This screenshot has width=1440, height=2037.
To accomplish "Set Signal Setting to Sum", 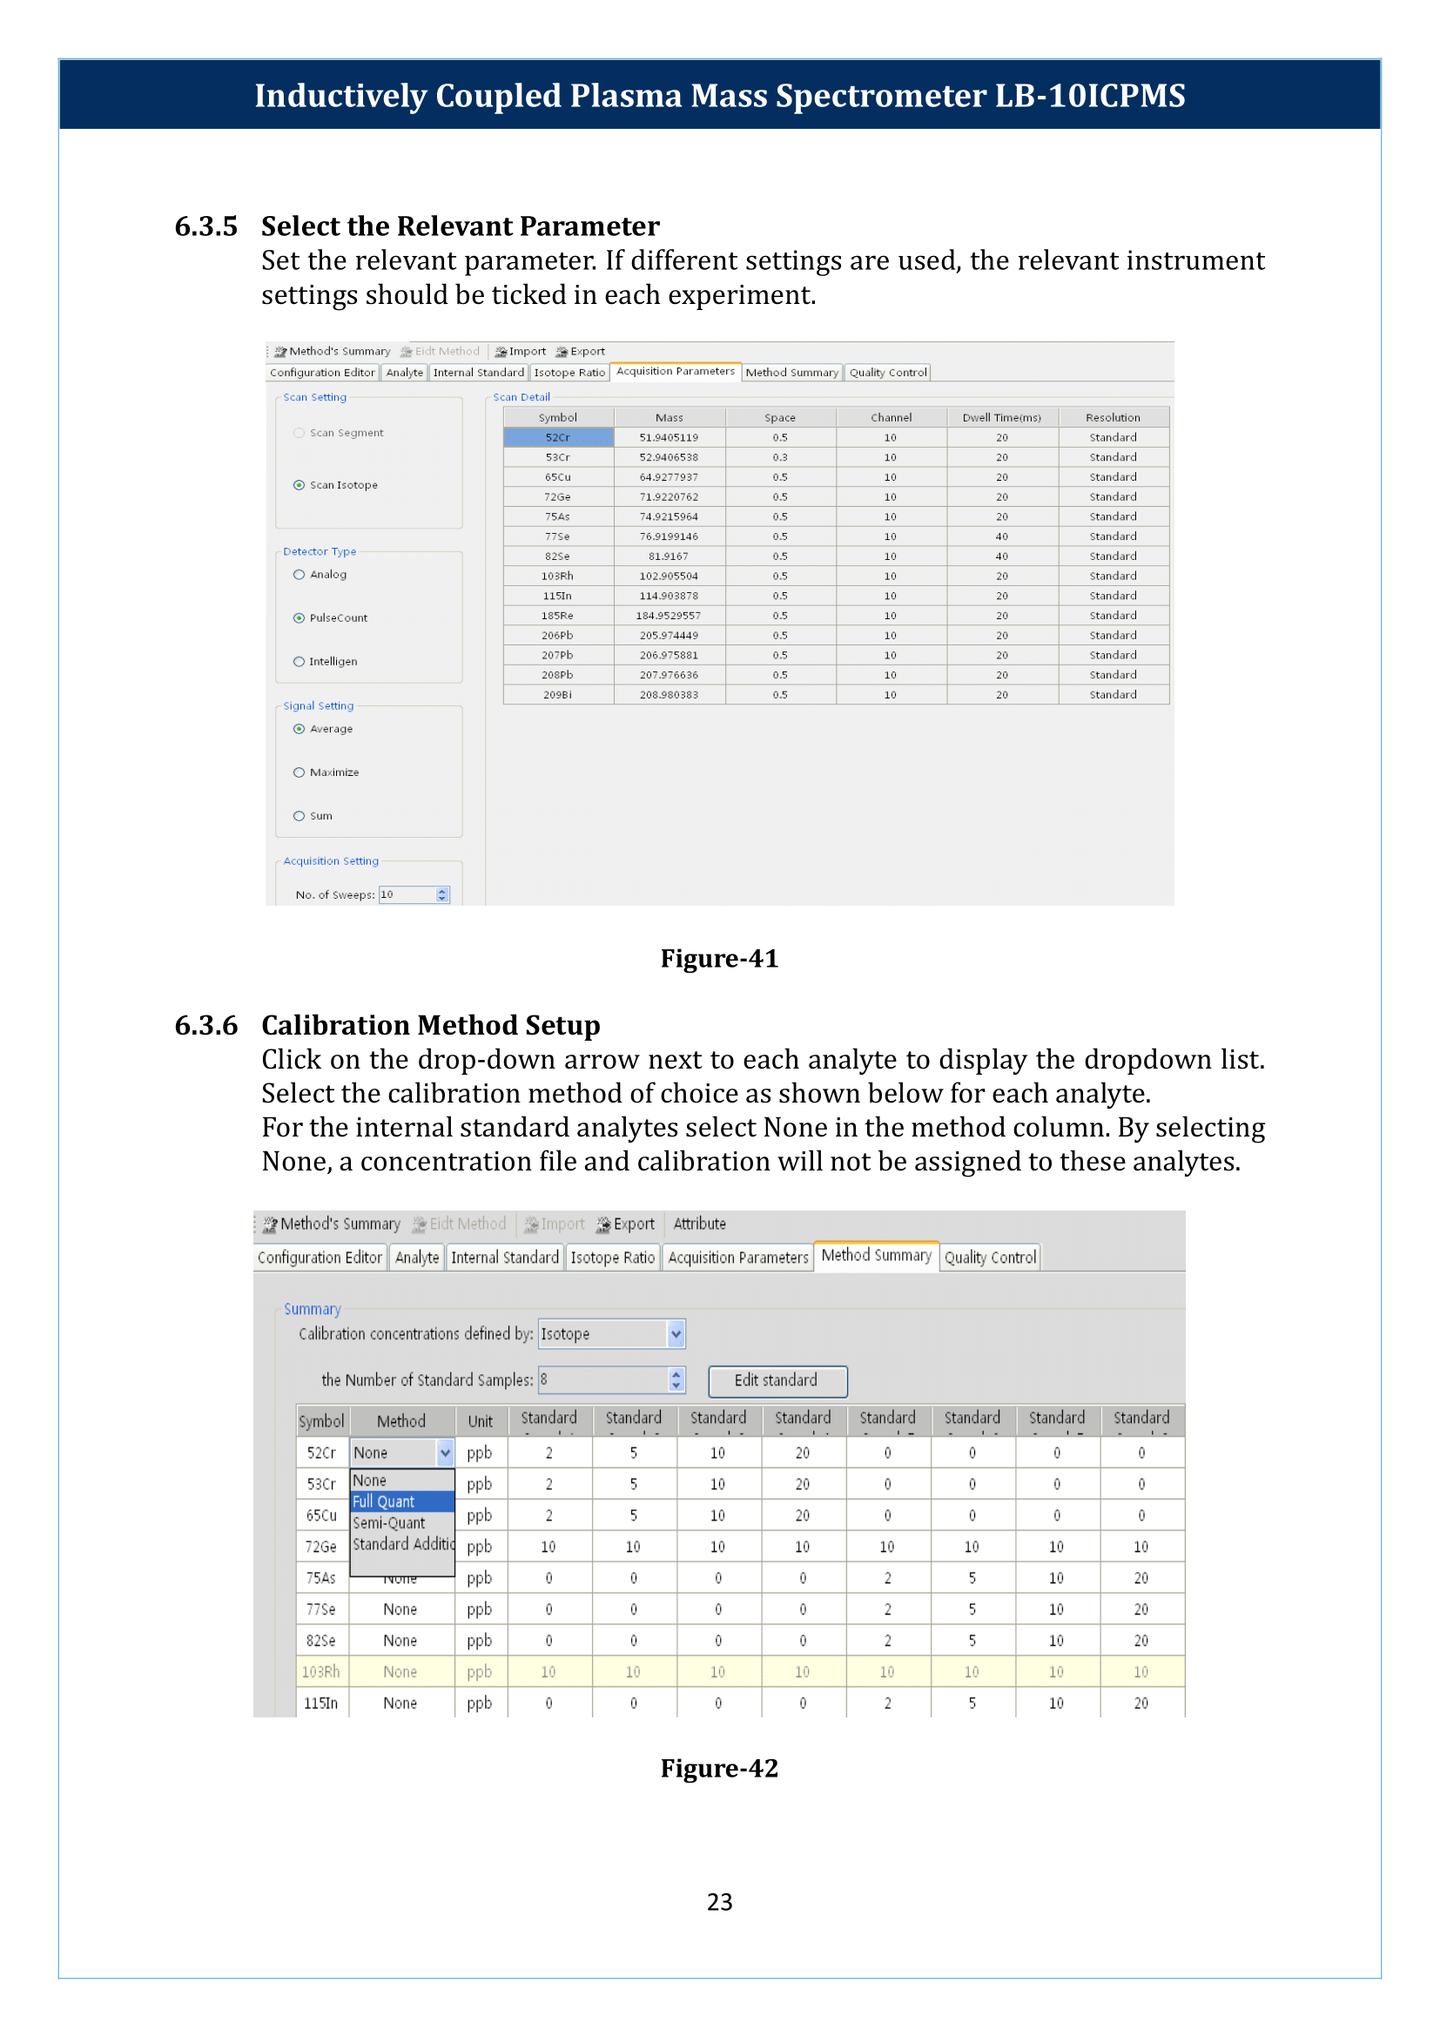I will tap(299, 816).
